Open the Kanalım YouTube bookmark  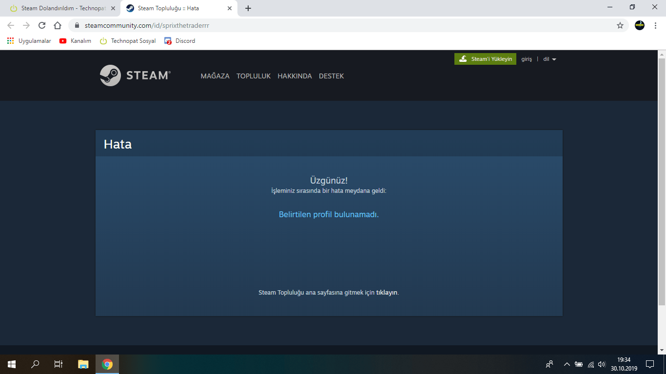tap(75, 41)
